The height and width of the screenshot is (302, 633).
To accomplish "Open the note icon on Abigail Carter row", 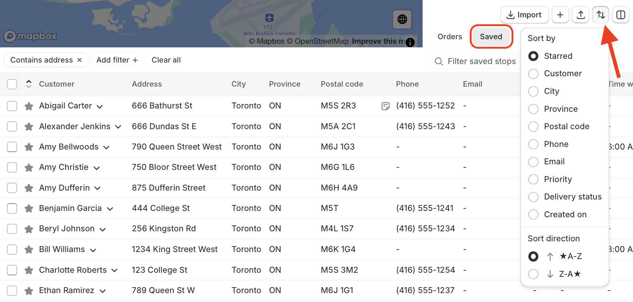I will pyautogui.click(x=385, y=106).
